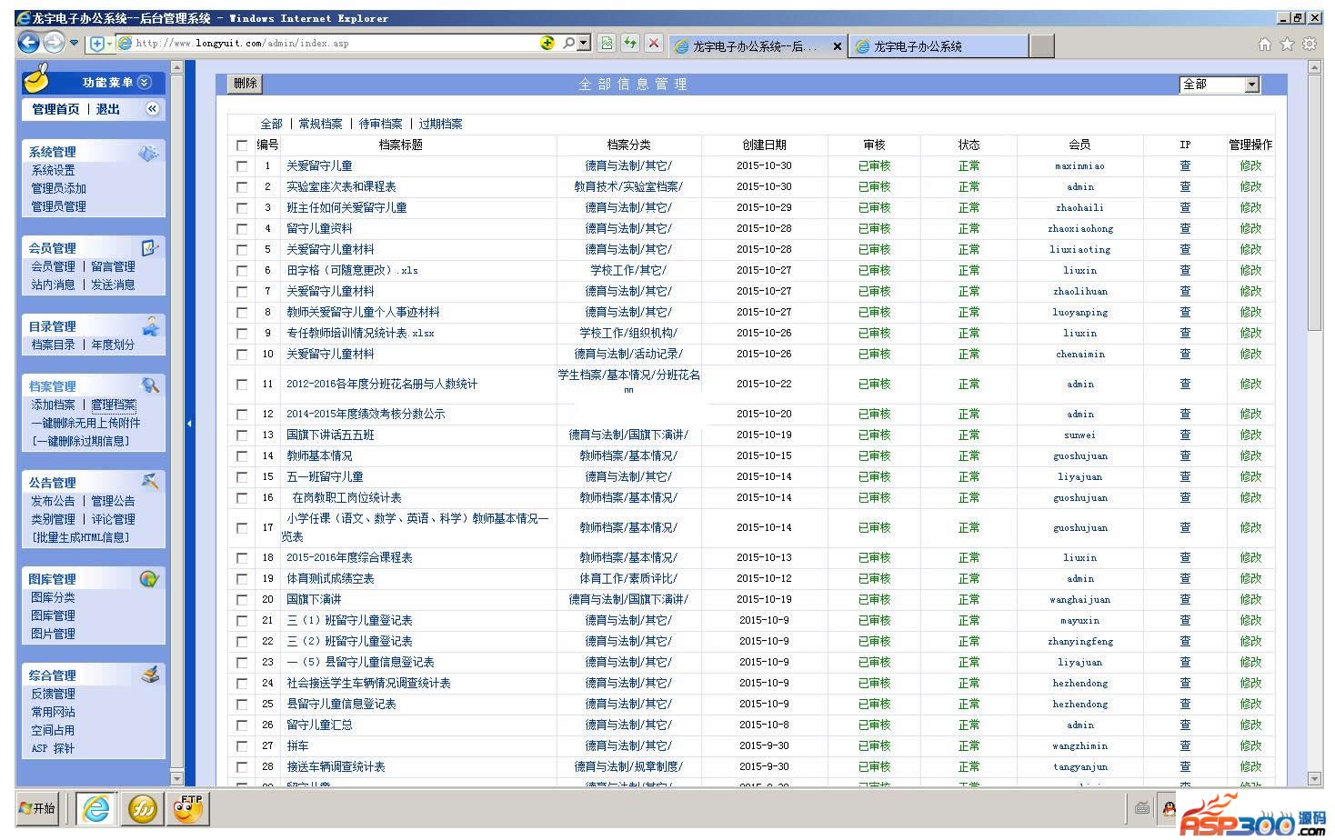This screenshot has width=1335, height=840.
Task: Launch Internet Explorer from the taskbar
Action: [x=95, y=807]
